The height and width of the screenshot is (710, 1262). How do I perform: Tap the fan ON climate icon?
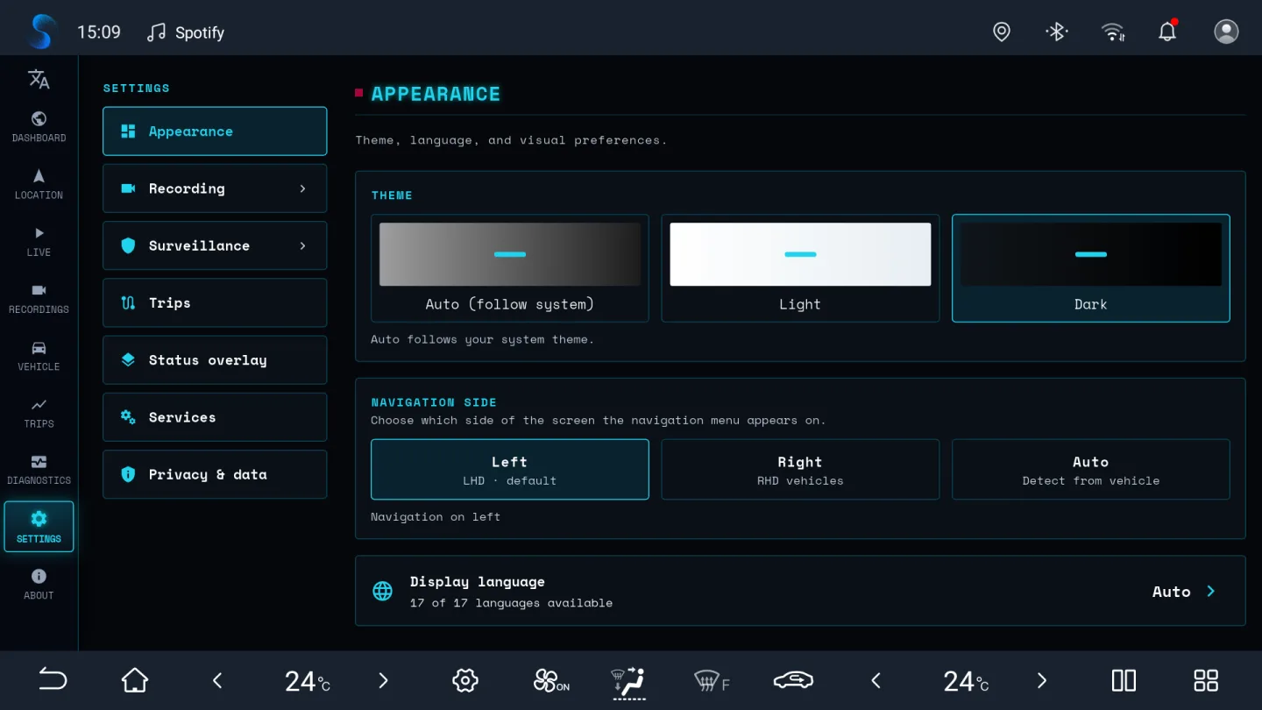point(551,680)
